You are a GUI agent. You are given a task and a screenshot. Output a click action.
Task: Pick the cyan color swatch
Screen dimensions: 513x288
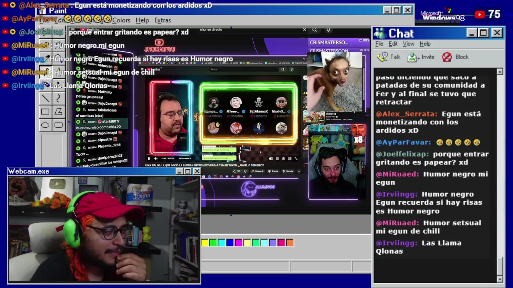[222, 242]
